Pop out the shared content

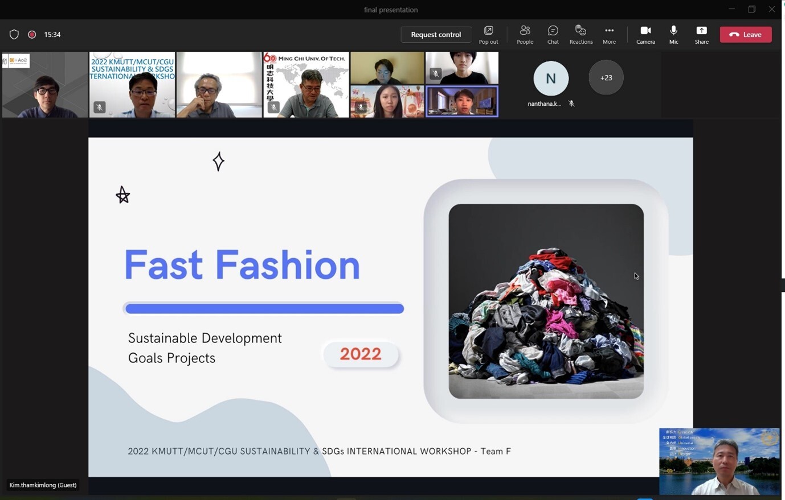(488, 34)
